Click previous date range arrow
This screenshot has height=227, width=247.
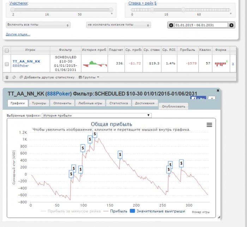tap(171, 25)
